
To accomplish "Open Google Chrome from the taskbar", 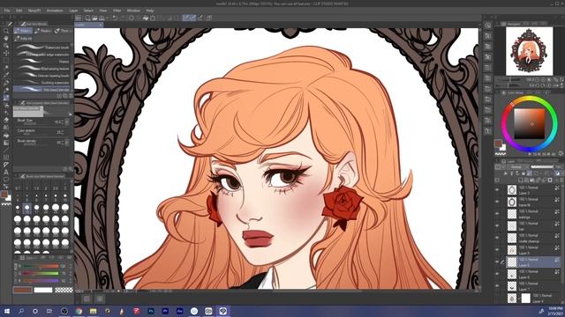I will pyautogui.click(x=79, y=311).
